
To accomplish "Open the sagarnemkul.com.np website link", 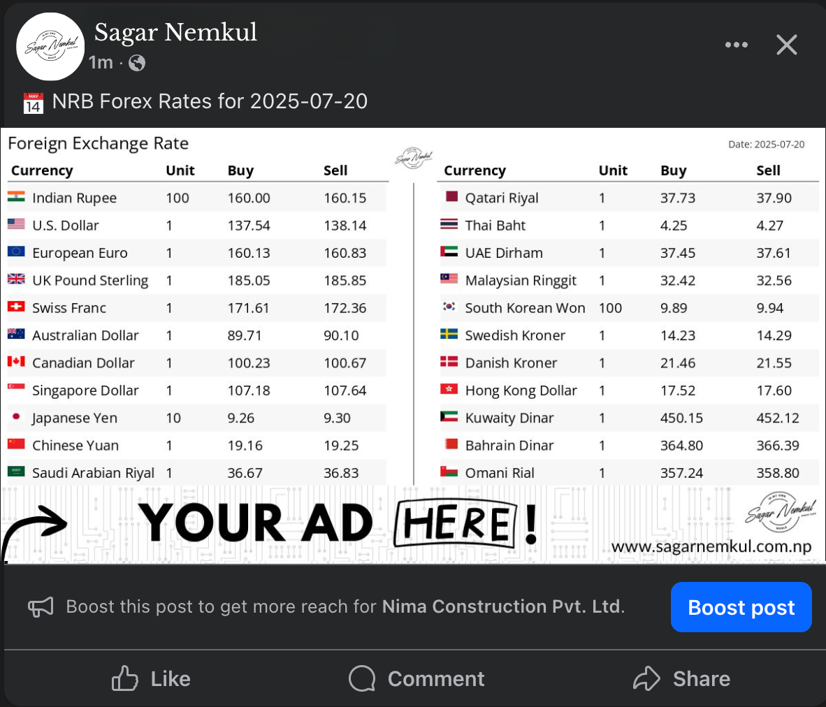I will [x=711, y=548].
